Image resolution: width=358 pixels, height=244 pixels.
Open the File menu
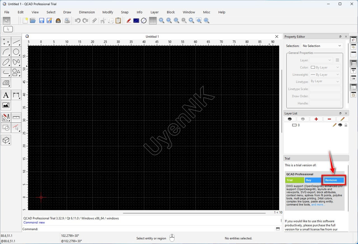click(7, 12)
